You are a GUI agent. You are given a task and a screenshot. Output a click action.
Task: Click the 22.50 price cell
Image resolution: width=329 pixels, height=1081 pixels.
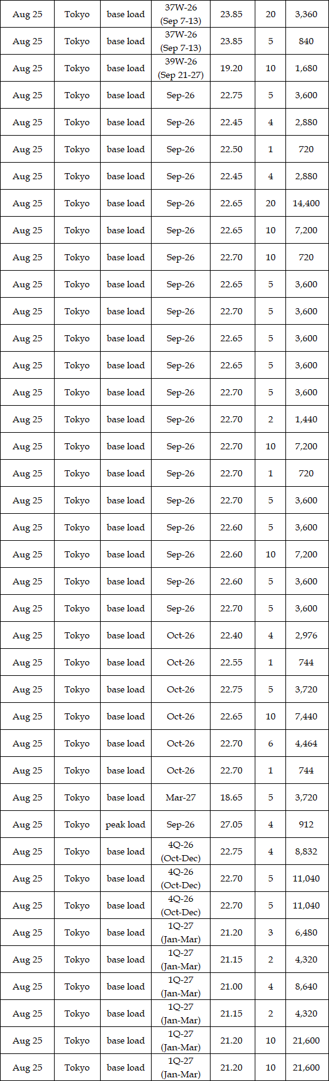point(231,149)
